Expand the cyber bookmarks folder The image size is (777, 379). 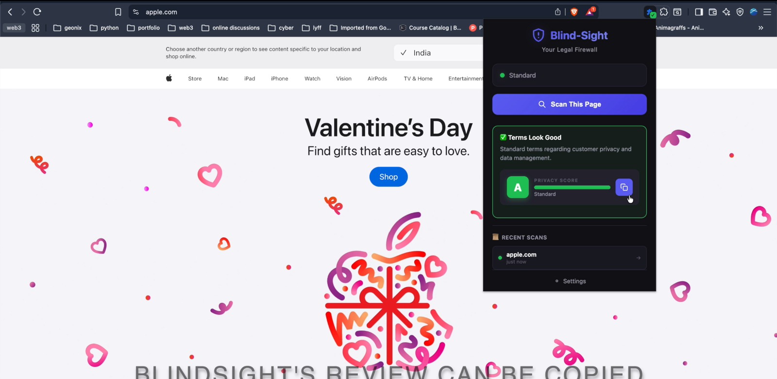(x=281, y=28)
